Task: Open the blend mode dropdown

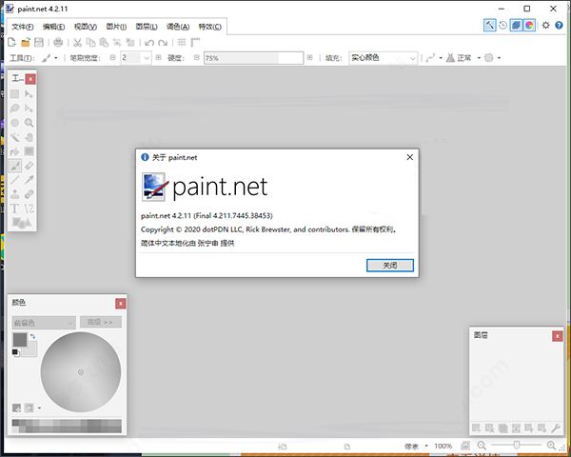Action: point(463,58)
